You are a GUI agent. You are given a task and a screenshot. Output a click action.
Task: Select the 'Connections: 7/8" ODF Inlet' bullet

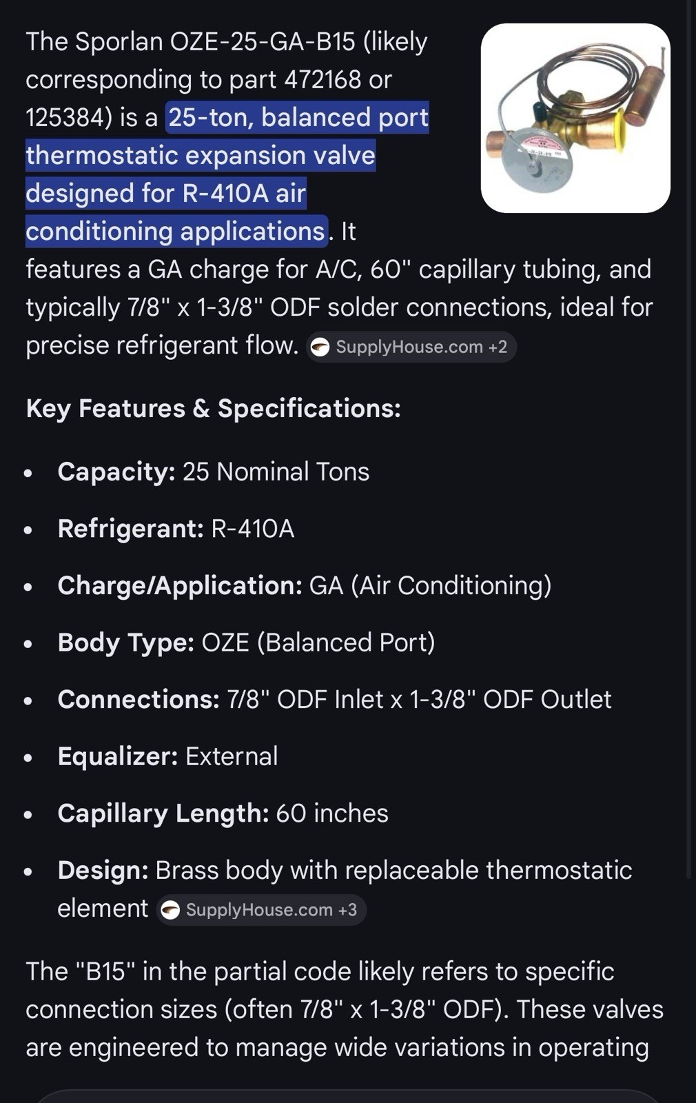[x=335, y=700]
